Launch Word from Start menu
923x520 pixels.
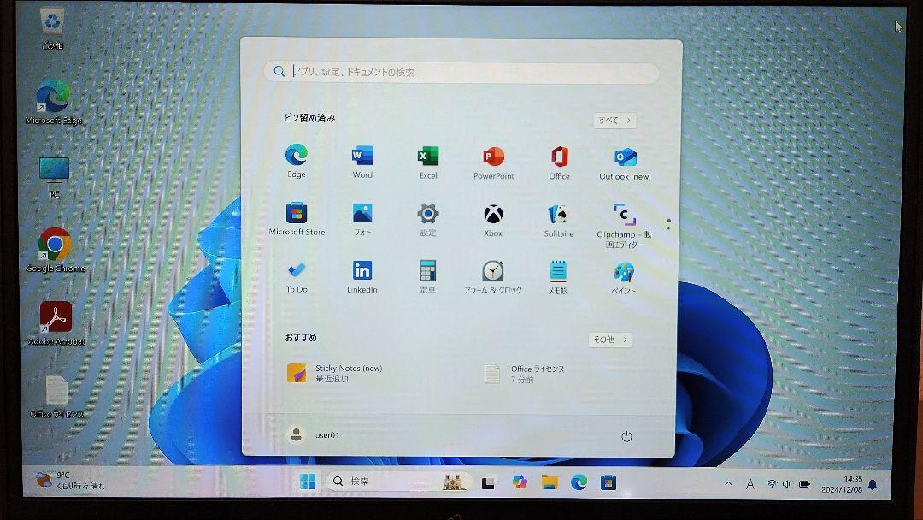(362, 162)
